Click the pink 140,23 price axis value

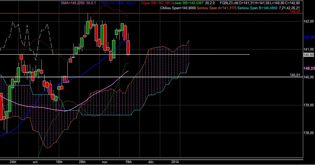309,68
